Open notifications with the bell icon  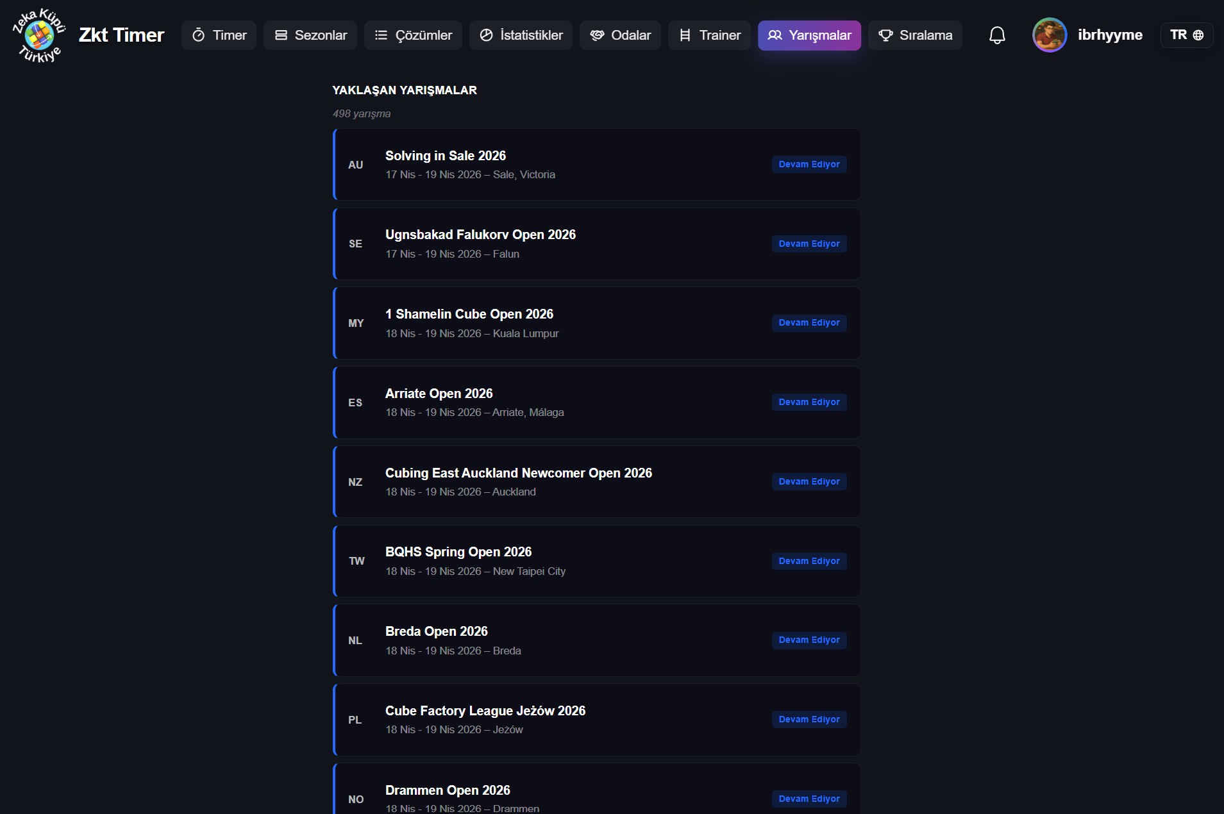tap(996, 35)
